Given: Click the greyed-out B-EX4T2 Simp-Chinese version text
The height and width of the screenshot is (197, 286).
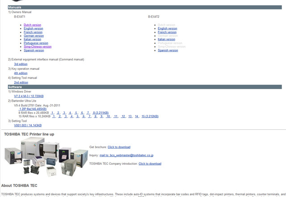Looking at the screenshot, I should pyautogui.click(x=172, y=47).
